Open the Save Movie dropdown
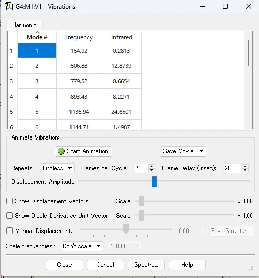Screen dimensions: 259x278 pos(183,151)
